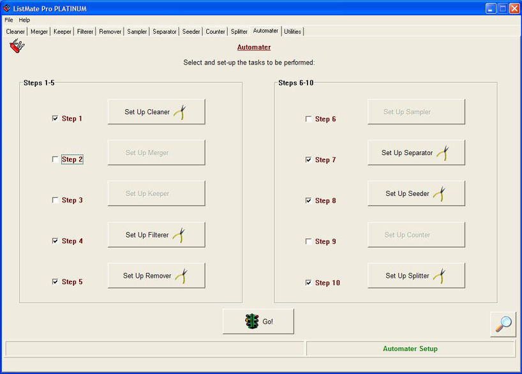Click pliers icon on Set Up Splitter

pos(439,276)
